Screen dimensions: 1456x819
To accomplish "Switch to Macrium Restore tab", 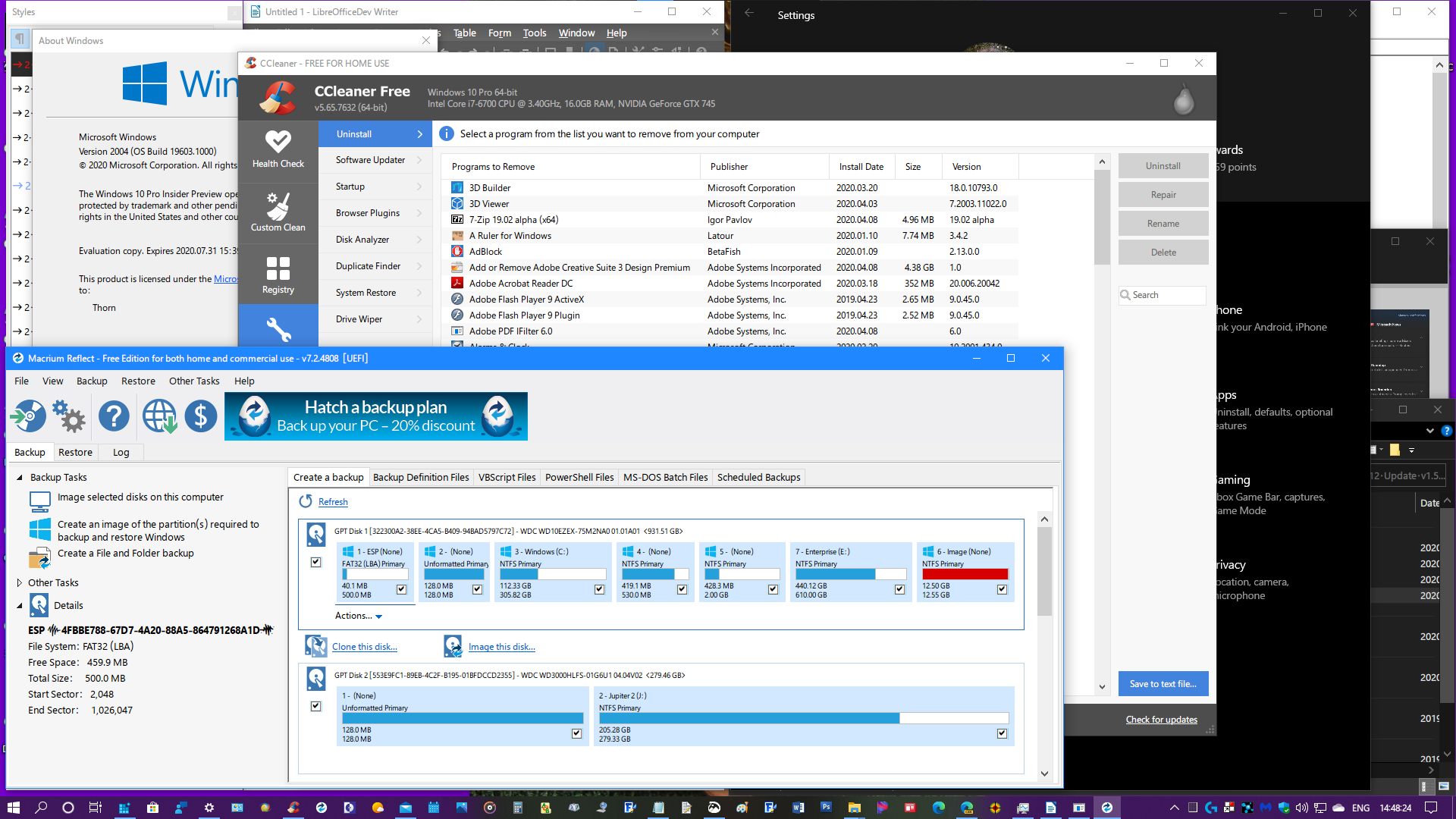I will (75, 452).
